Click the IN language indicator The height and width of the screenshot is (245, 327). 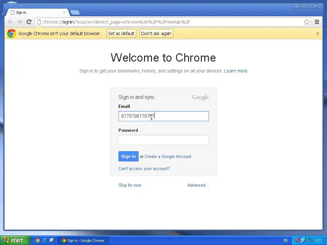coord(285,240)
